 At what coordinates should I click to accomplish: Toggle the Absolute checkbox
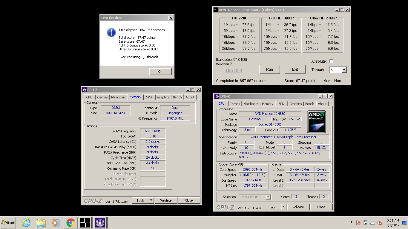point(331,61)
